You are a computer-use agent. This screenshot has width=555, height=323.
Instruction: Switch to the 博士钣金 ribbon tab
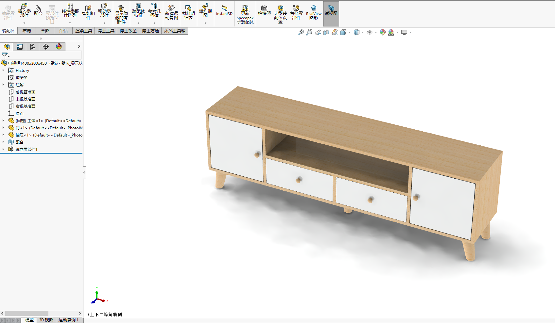point(128,31)
